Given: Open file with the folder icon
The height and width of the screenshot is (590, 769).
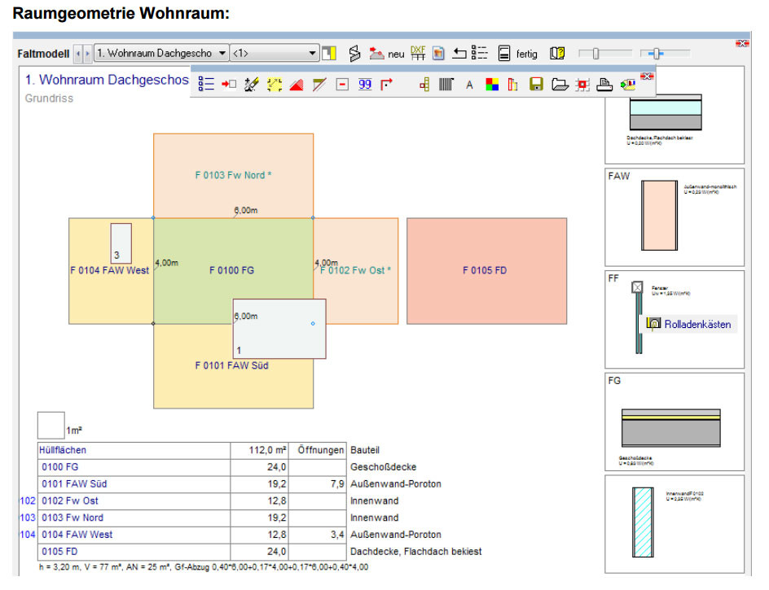Looking at the screenshot, I should (560, 85).
